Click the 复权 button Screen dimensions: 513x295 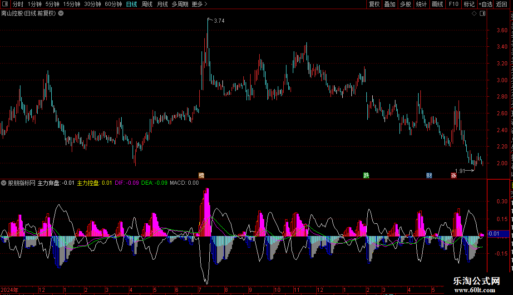click(x=374, y=4)
